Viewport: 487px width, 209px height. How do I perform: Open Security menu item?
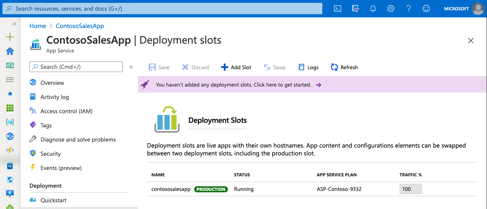[x=50, y=154]
